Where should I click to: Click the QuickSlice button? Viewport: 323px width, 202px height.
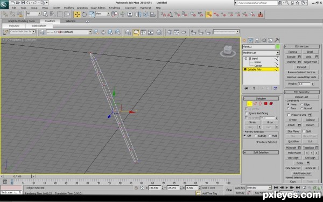(293, 141)
